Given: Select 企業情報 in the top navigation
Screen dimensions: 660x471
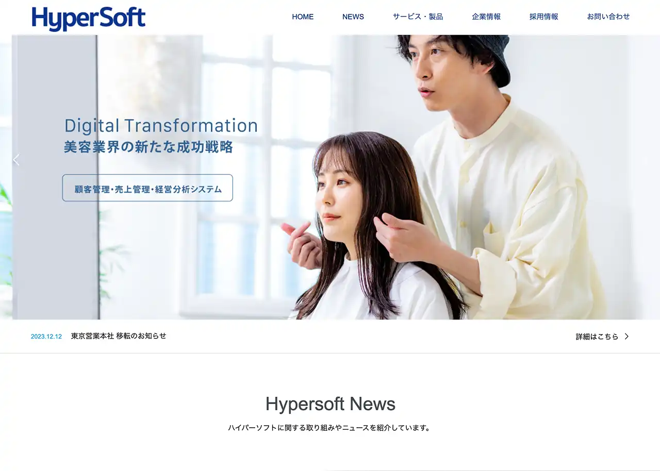Looking at the screenshot, I should (486, 16).
